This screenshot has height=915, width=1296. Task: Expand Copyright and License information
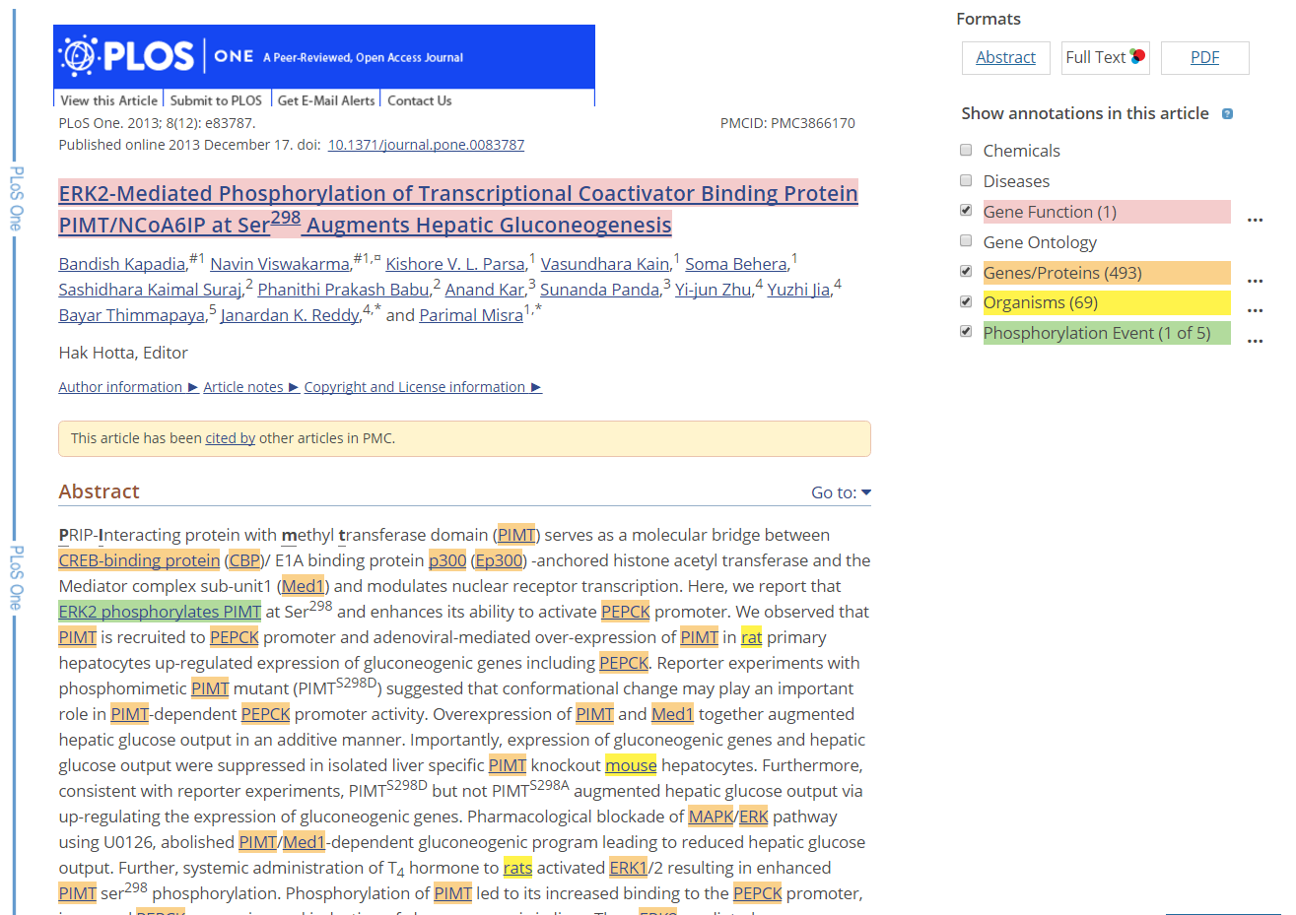tap(422, 387)
